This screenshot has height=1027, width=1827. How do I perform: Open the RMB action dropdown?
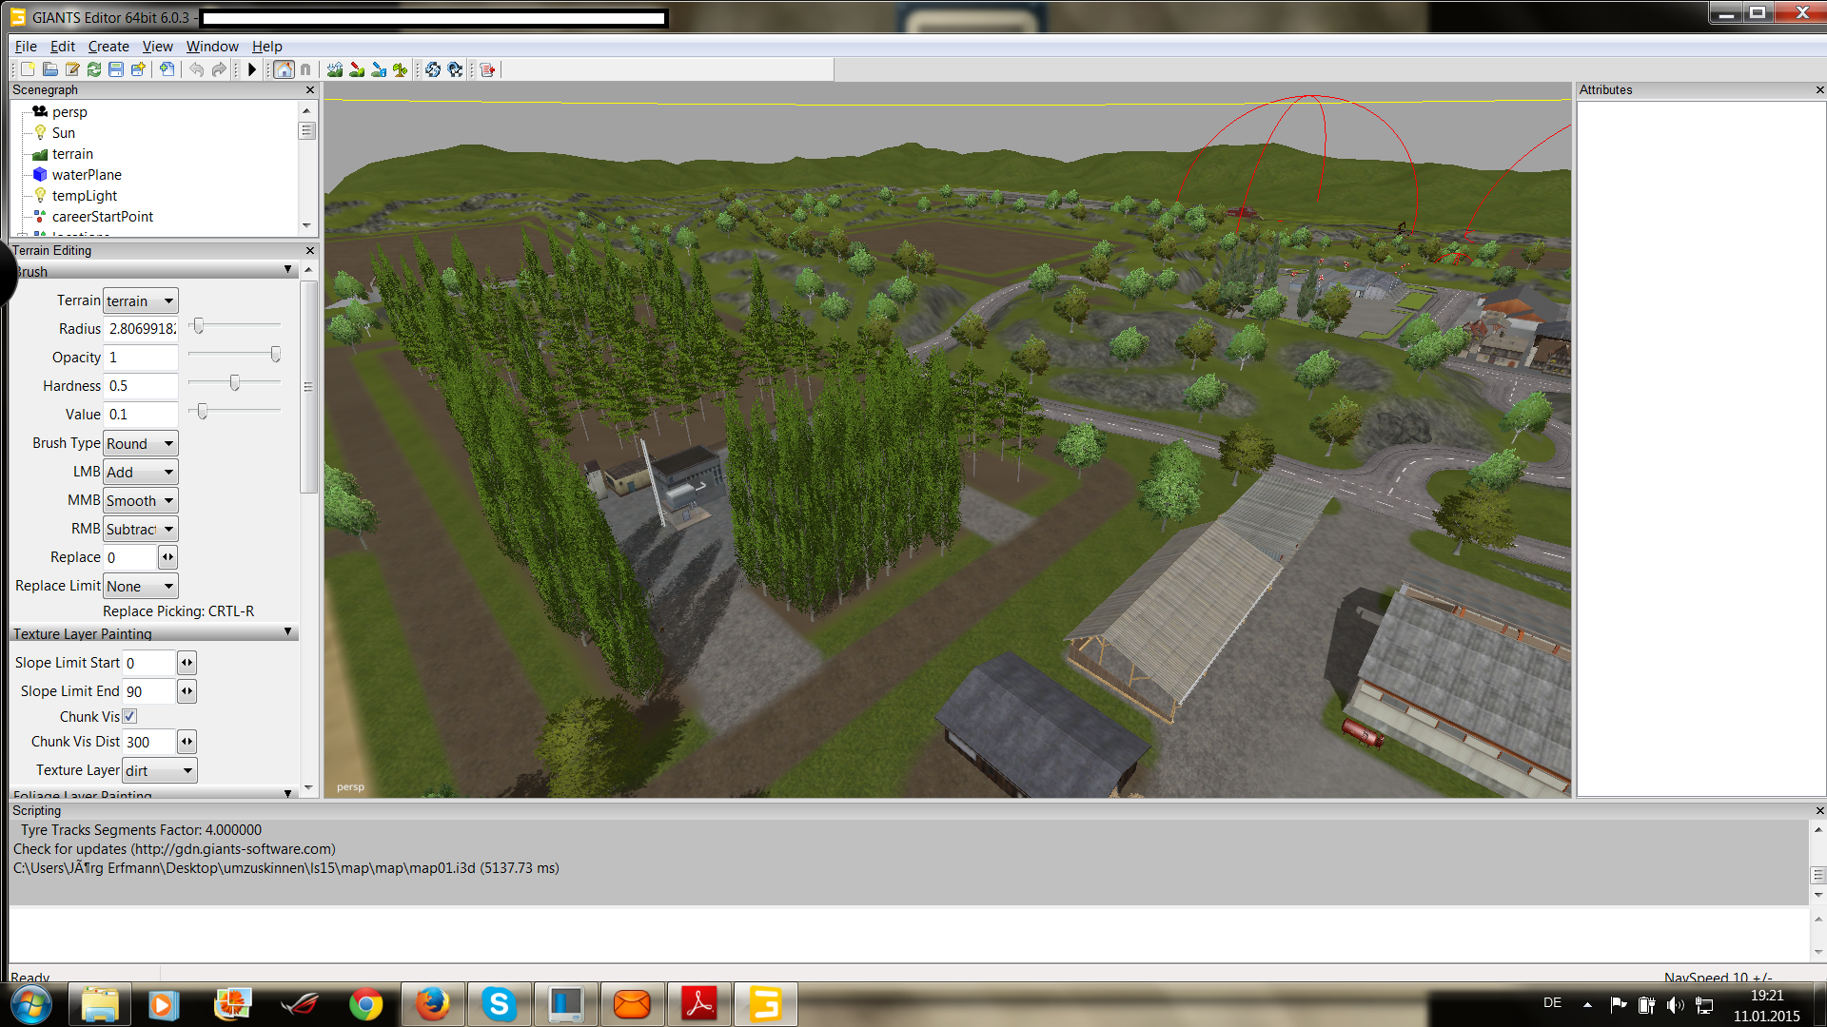pyautogui.click(x=140, y=529)
